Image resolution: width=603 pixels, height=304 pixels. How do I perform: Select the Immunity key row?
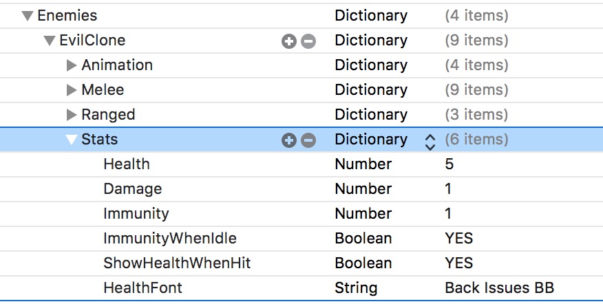pyautogui.click(x=136, y=214)
